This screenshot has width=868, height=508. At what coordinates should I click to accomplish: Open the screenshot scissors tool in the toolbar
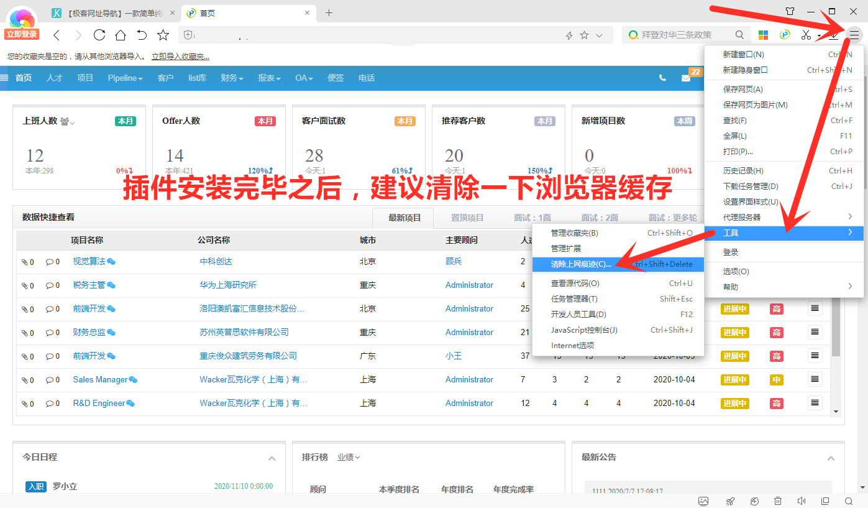806,35
